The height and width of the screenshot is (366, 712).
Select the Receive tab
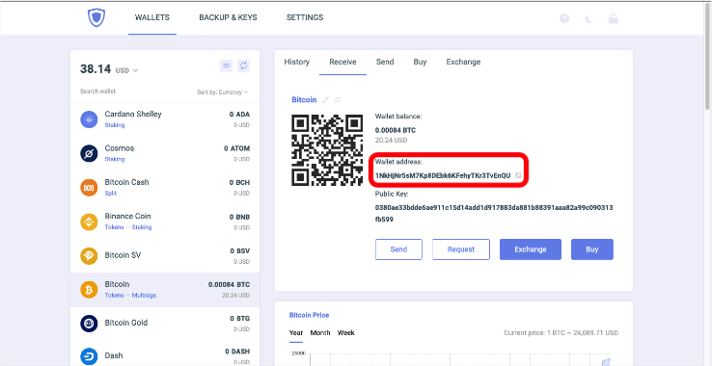342,63
